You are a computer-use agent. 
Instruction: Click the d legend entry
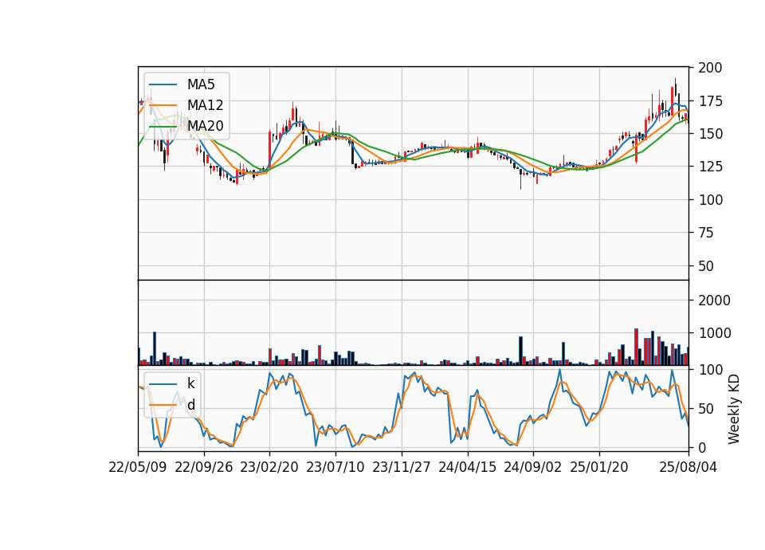pos(172,405)
